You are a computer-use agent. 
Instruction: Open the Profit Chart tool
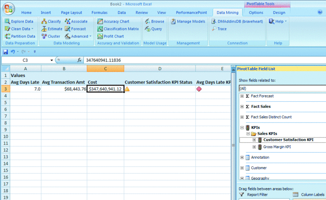(110, 36)
